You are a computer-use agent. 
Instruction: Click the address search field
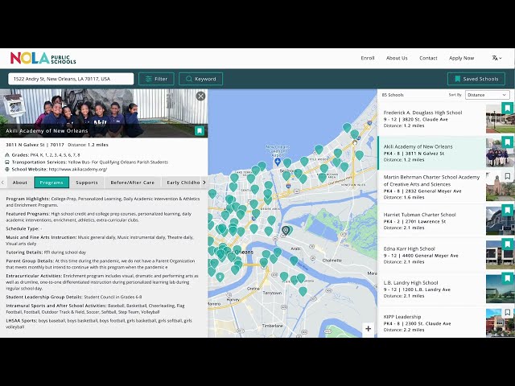[x=71, y=79]
